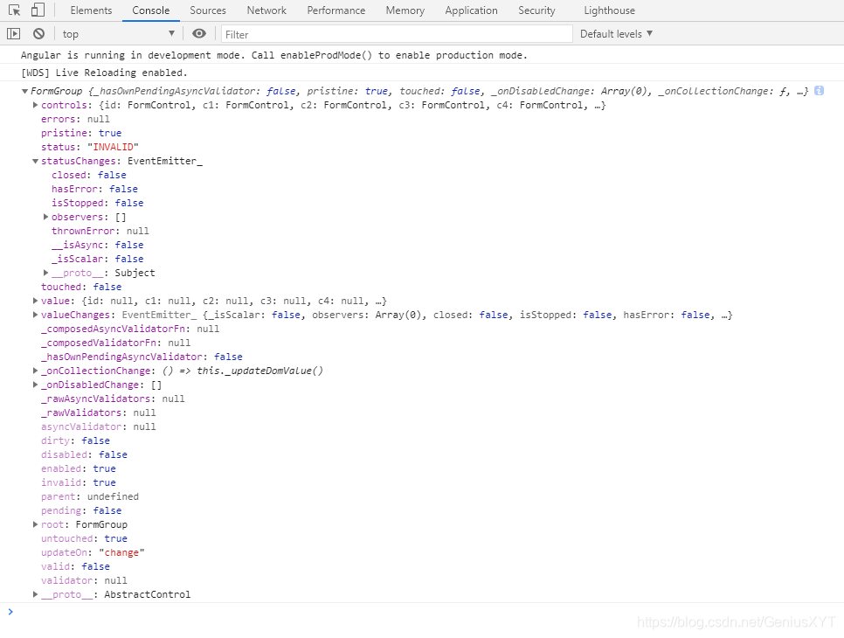Image resolution: width=844 pixels, height=638 pixels.
Task: Click the touched: false row
Action: coord(81,287)
